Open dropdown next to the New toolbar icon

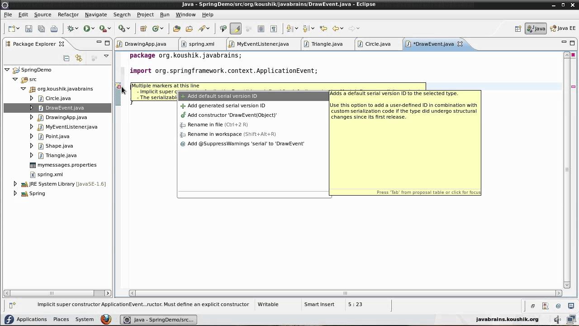tap(17, 29)
